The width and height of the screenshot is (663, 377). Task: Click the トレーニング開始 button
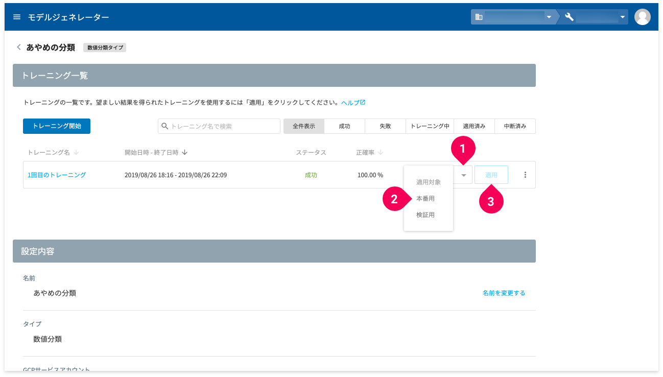click(x=57, y=126)
